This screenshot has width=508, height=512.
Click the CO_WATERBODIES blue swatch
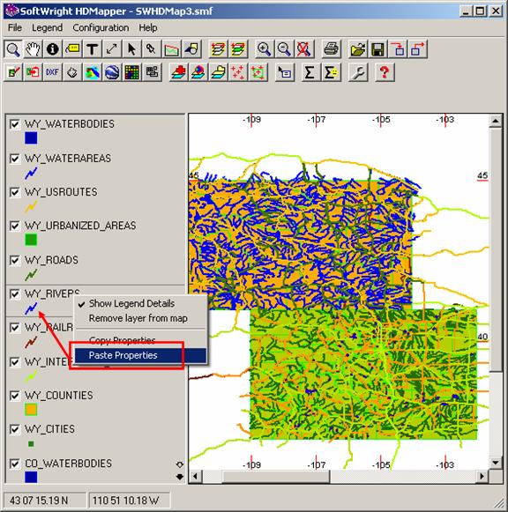coord(31,477)
